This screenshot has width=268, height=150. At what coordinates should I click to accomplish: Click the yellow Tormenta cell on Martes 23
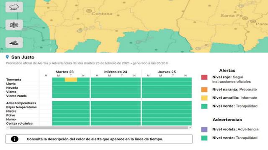click(x=71, y=80)
